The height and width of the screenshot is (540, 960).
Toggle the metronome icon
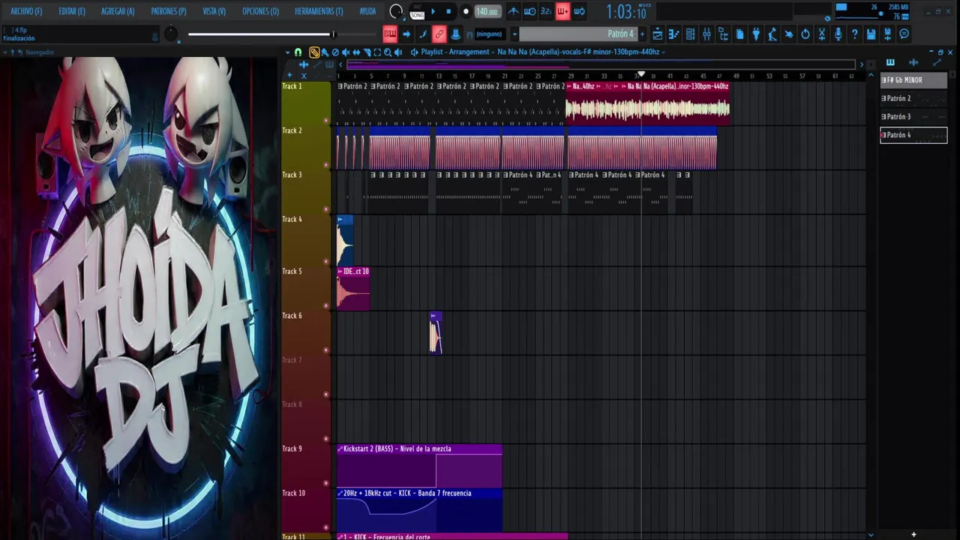[x=513, y=11]
